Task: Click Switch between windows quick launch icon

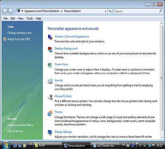Action: 20,145
